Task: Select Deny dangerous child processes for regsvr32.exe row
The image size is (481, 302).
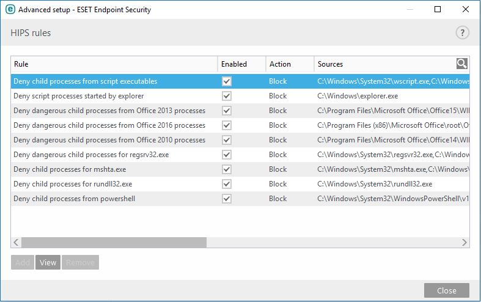Action: pos(91,155)
